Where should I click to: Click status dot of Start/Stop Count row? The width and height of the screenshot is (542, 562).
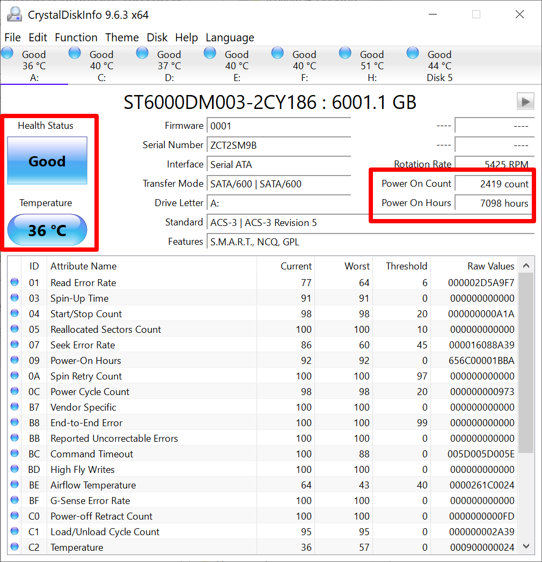click(x=14, y=313)
